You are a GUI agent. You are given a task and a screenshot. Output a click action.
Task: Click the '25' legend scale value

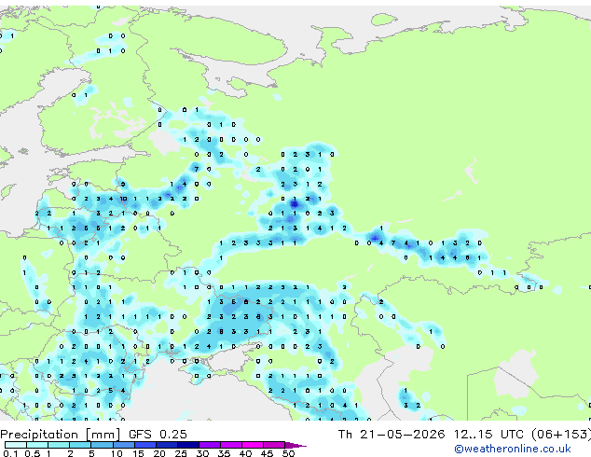pos(181,453)
